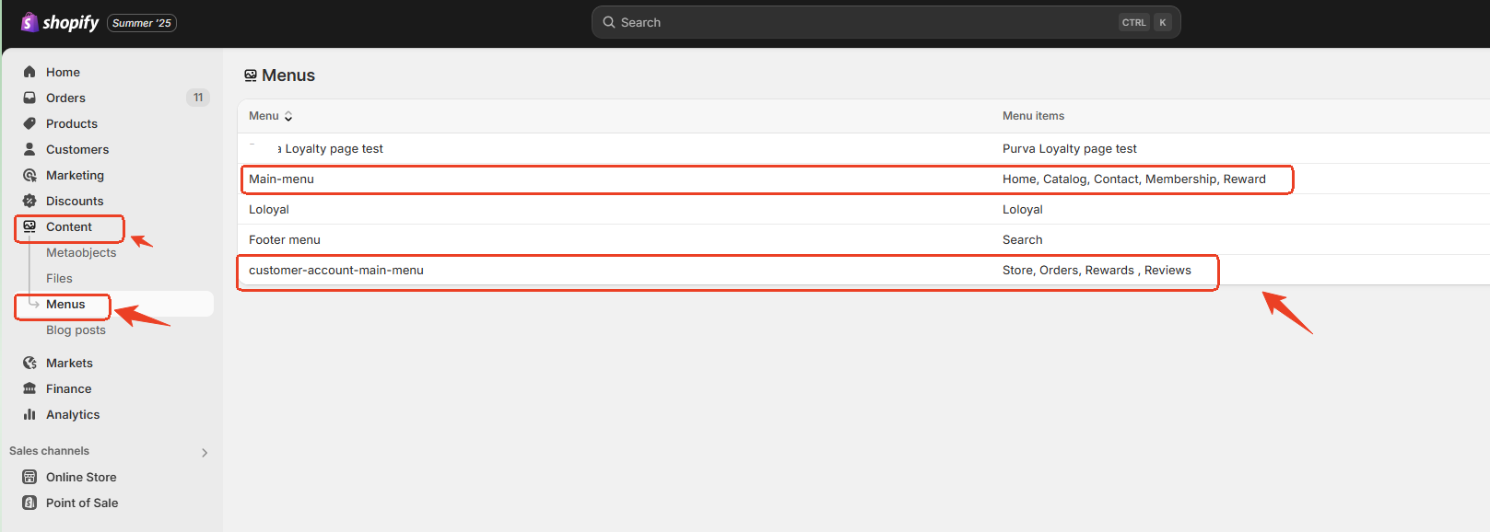The image size is (1490, 532).
Task: Click 'Home, Catalog, Contact, Membership, Reward' cell
Action: point(1134,179)
